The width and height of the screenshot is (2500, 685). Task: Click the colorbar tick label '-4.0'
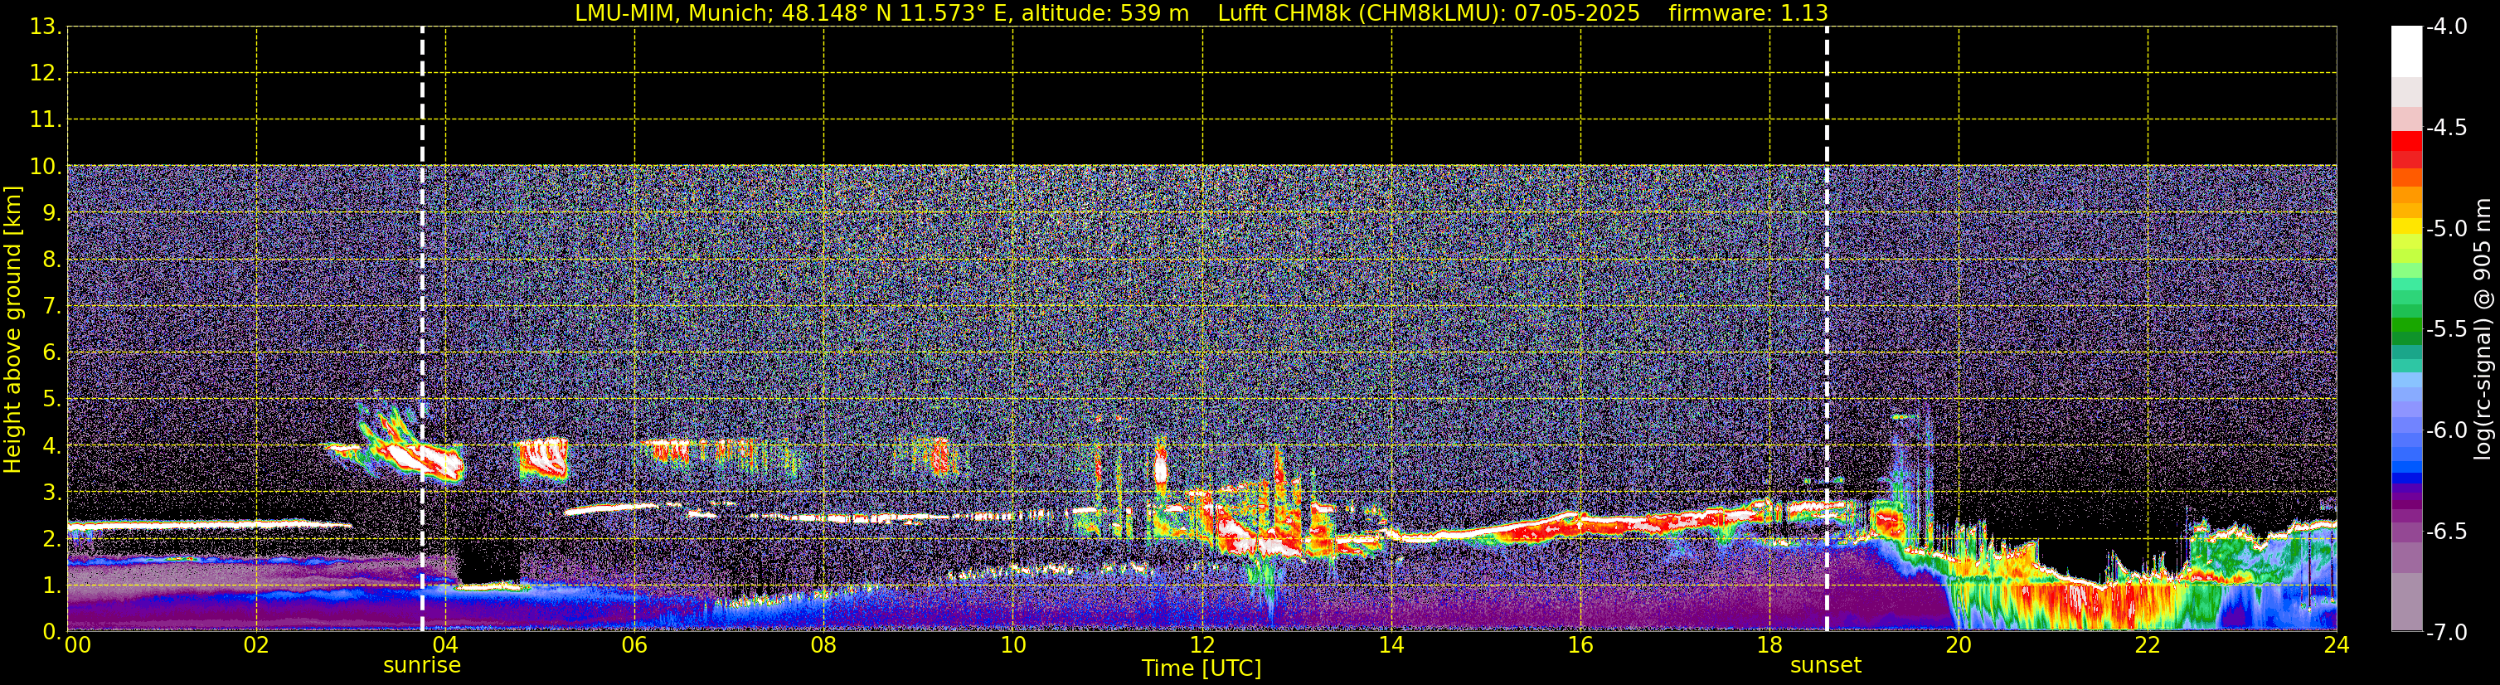(x=2445, y=27)
